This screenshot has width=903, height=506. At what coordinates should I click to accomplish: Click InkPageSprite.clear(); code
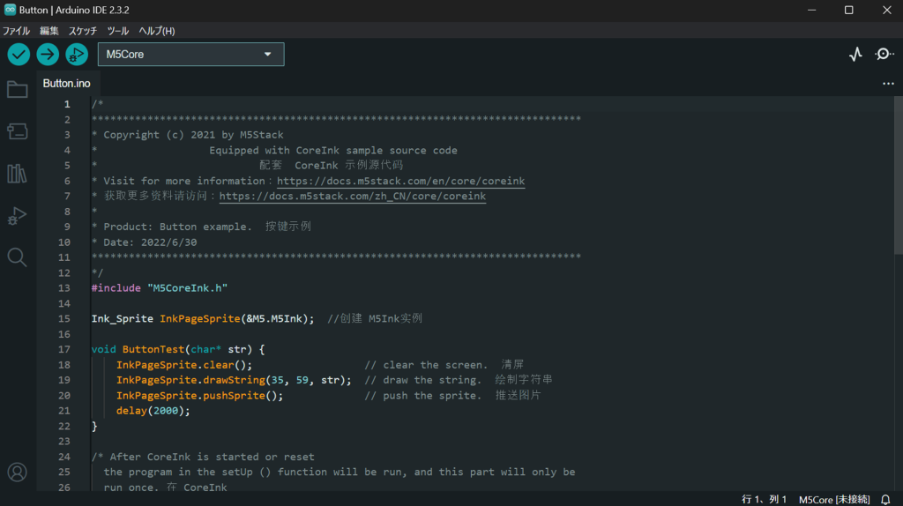click(184, 365)
